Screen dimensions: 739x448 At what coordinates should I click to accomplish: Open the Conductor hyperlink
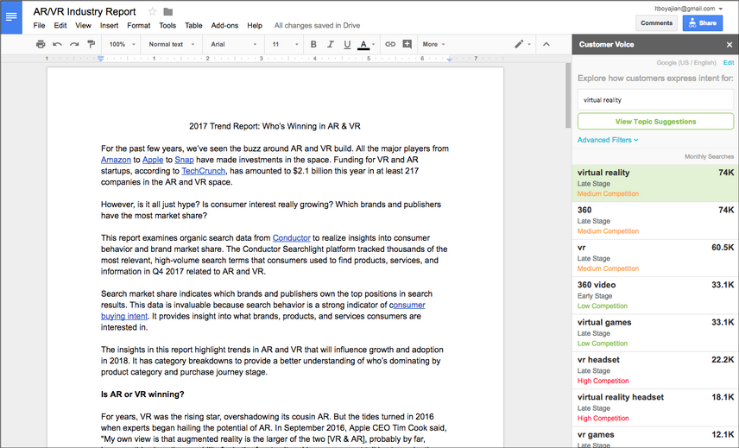[x=291, y=238]
